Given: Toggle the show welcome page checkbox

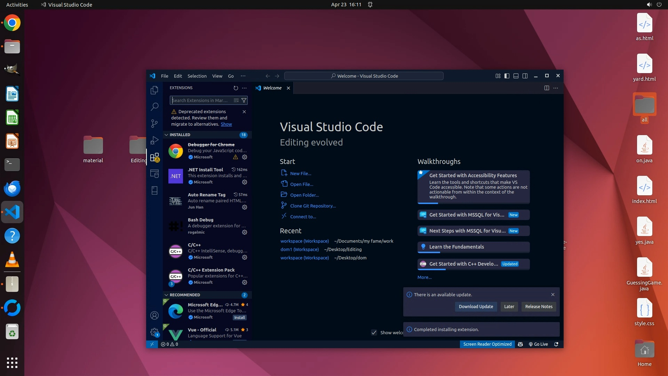Looking at the screenshot, I should coord(374,332).
